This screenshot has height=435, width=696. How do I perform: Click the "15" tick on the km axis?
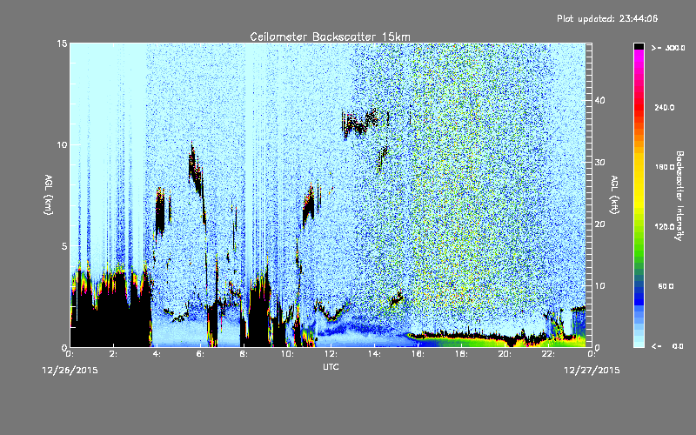[x=62, y=43]
